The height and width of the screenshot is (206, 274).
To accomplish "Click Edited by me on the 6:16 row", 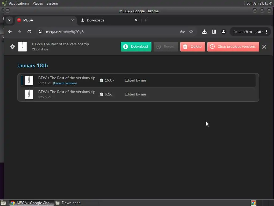I will (135, 94).
